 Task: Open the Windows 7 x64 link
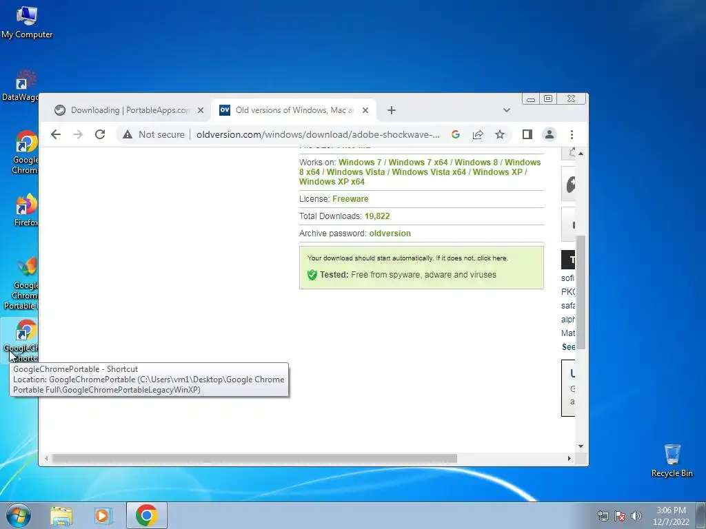[418, 163]
